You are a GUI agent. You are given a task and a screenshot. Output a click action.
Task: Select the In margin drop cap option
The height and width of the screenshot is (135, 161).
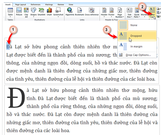pyautogui.click(x=137, y=47)
